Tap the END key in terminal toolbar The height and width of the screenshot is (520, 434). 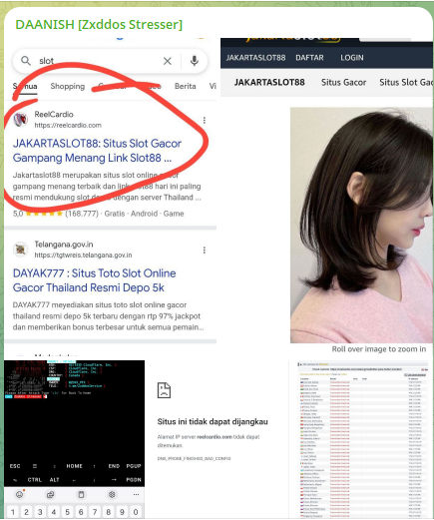pyautogui.click(x=114, y=466)
